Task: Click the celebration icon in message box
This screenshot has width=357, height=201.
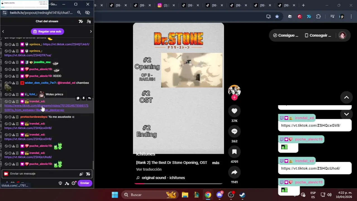Action: (x=81, y=174)
